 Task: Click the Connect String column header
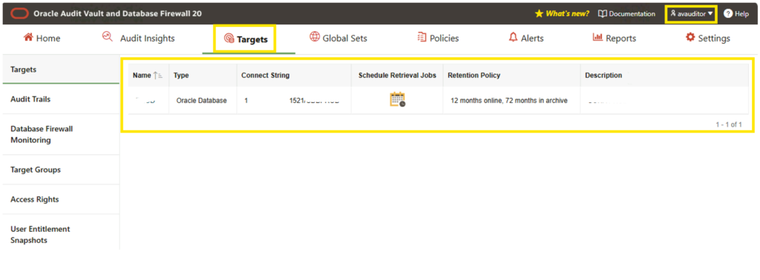click(265, 76)
